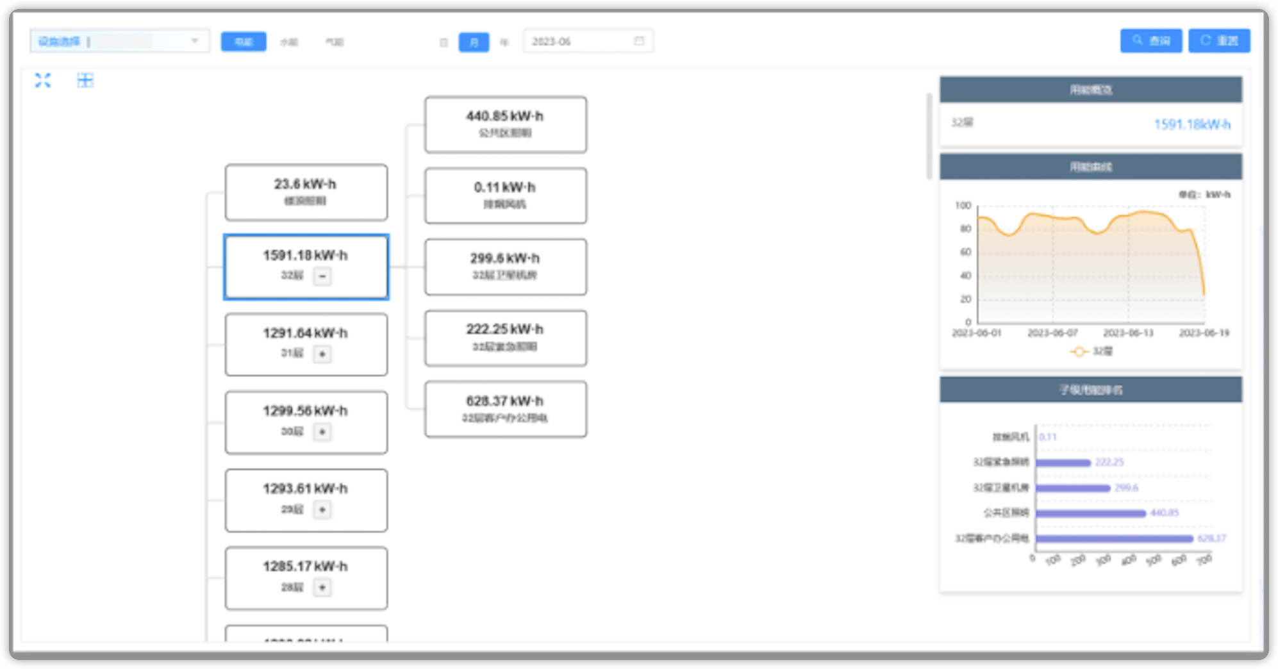
Task: Switch to the 气能 tab
Action: 335,42
